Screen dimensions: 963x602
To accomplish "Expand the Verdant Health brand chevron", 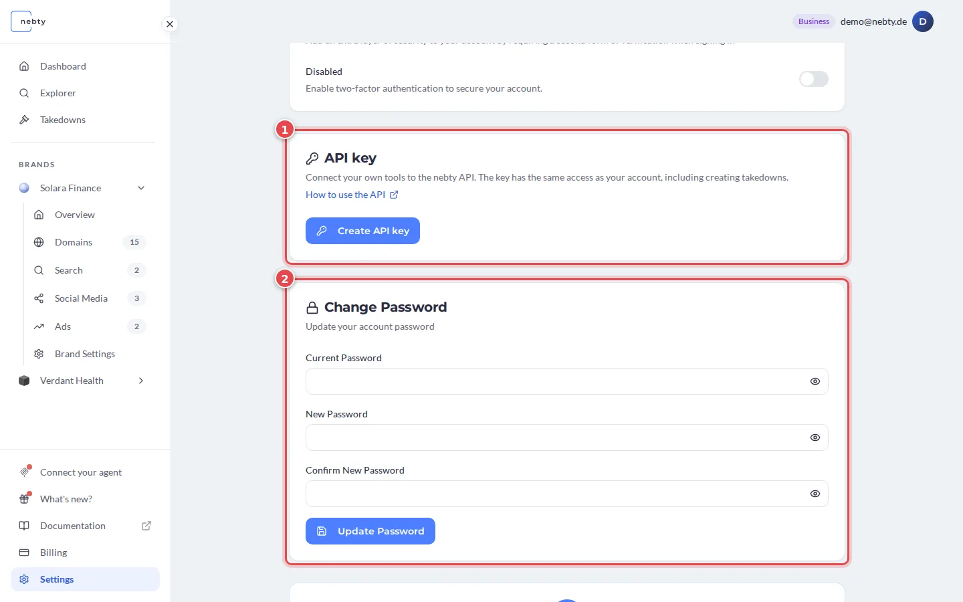I will click(141, 381).
